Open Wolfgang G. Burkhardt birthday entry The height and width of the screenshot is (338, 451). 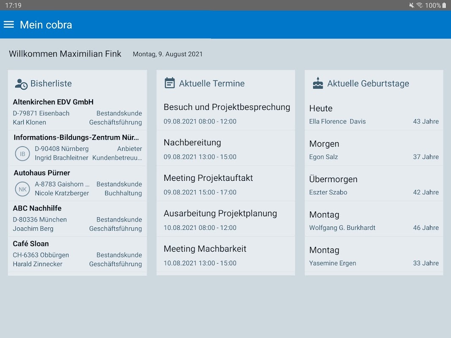point(374,221)
